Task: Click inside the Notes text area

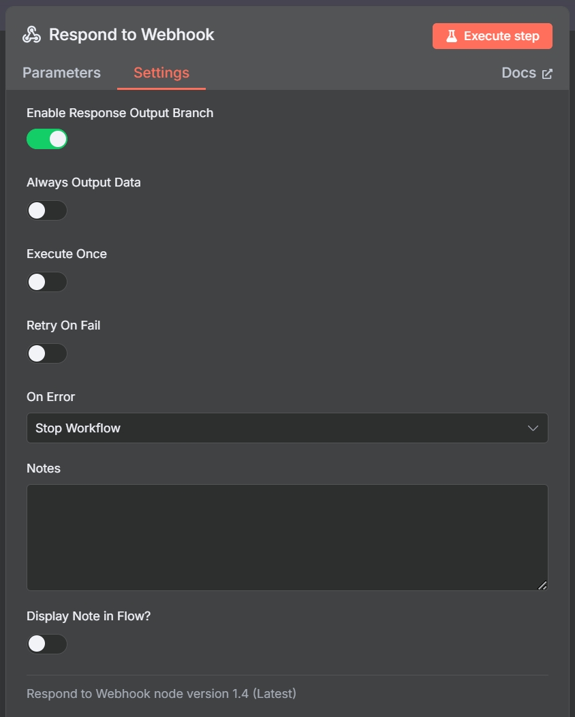Action: [x=287, y=537]
